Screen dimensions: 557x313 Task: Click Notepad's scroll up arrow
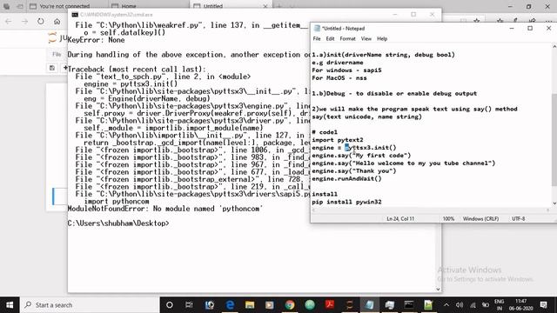pos(554,46)
